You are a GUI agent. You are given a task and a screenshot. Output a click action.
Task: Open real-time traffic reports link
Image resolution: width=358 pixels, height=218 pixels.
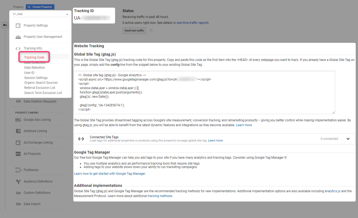pyautogui.click(x=192, y=23)
